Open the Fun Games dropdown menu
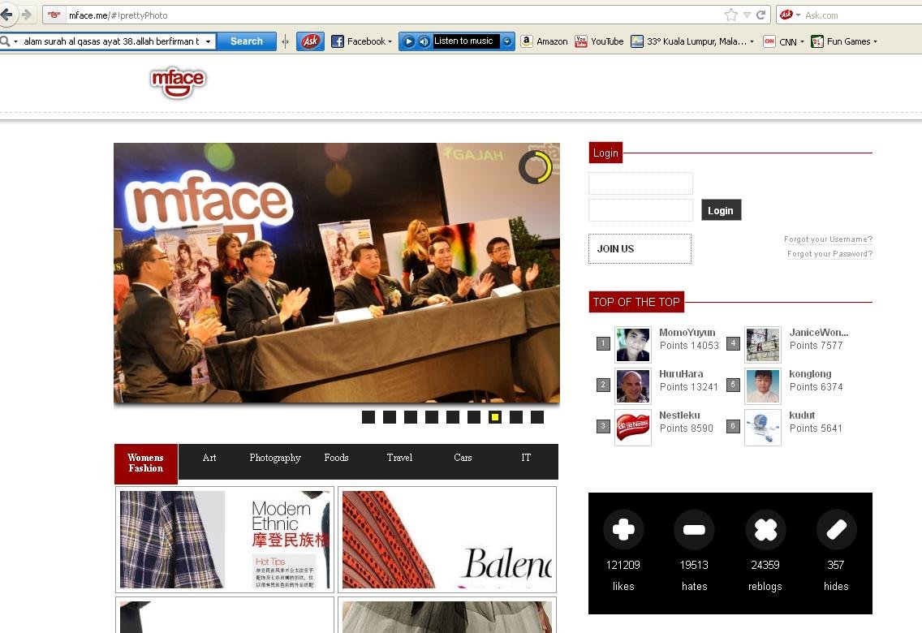 pos(875,41)
